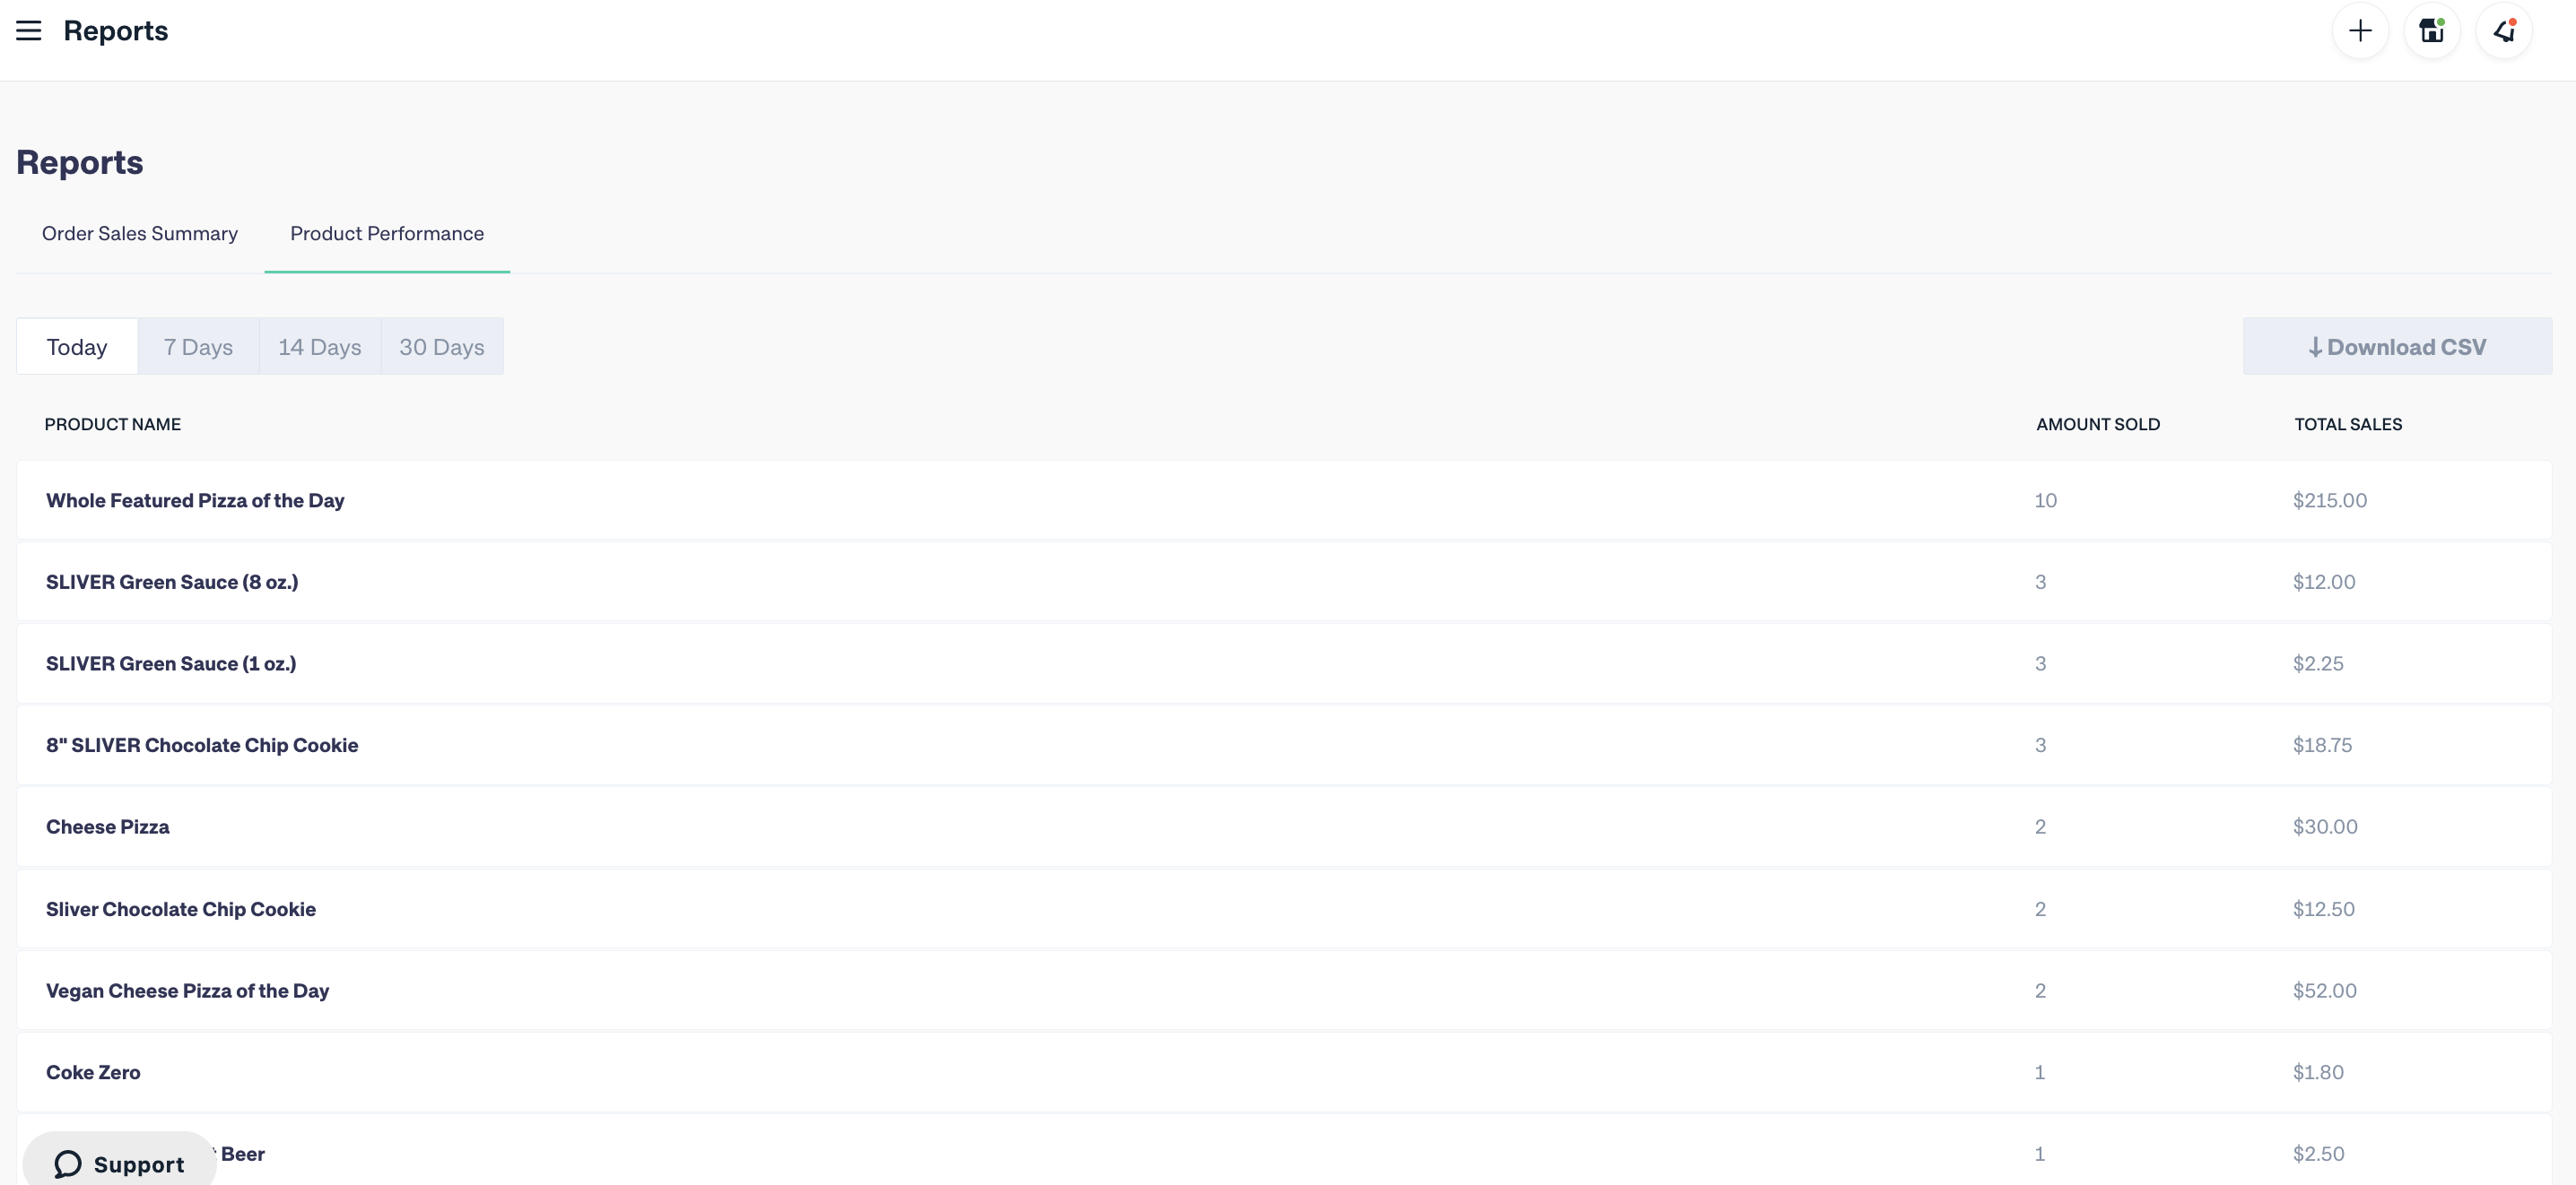Choose the 30 Days range
This screenshot has height=1185, width=2576.
(x=442, y=347)
